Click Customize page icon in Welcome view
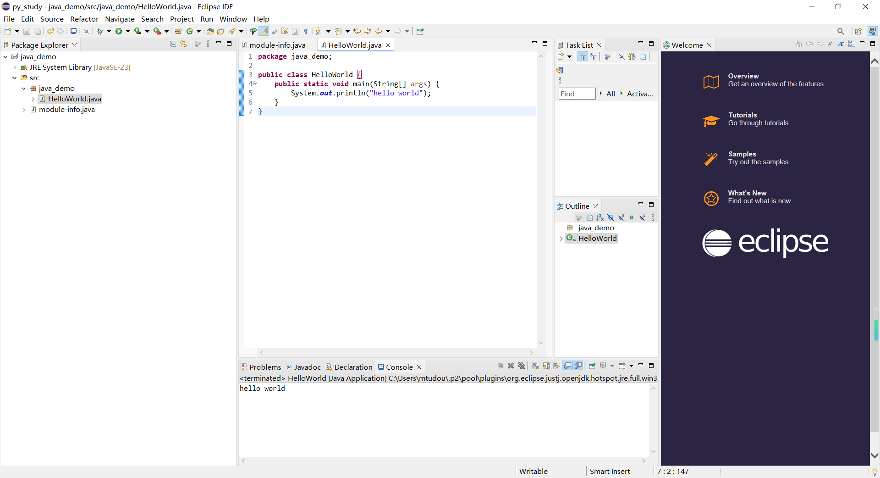 coord(852,44)
